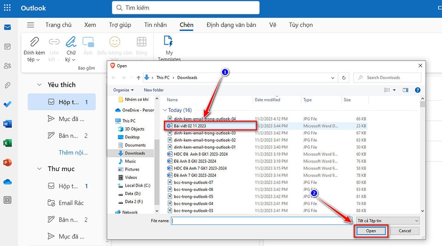The image size is (442, 246).
Task: Open My Templates
Action: [169, 48]
